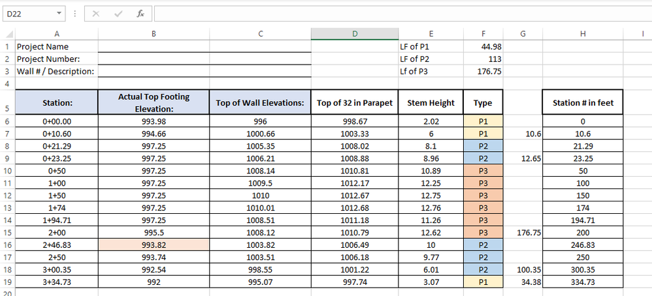
Task: Select row 5 header
Action: tap(8, 102)
